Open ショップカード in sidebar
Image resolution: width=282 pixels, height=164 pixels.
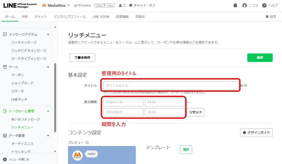point(22,83)
